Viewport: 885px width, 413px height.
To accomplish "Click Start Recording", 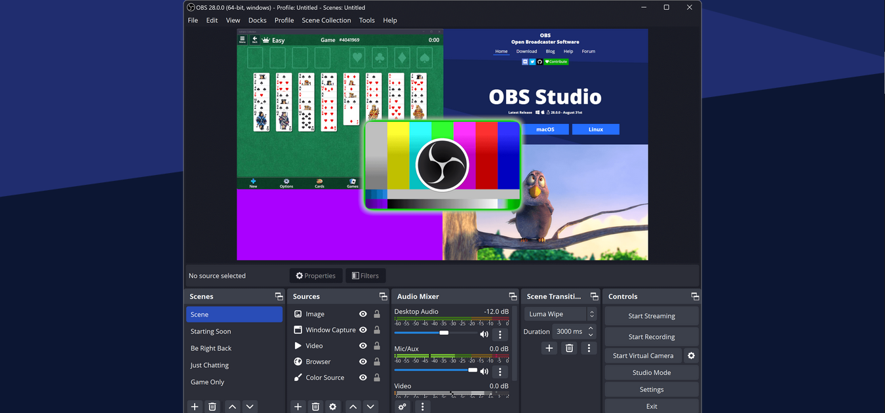I will tap(652, 337).
